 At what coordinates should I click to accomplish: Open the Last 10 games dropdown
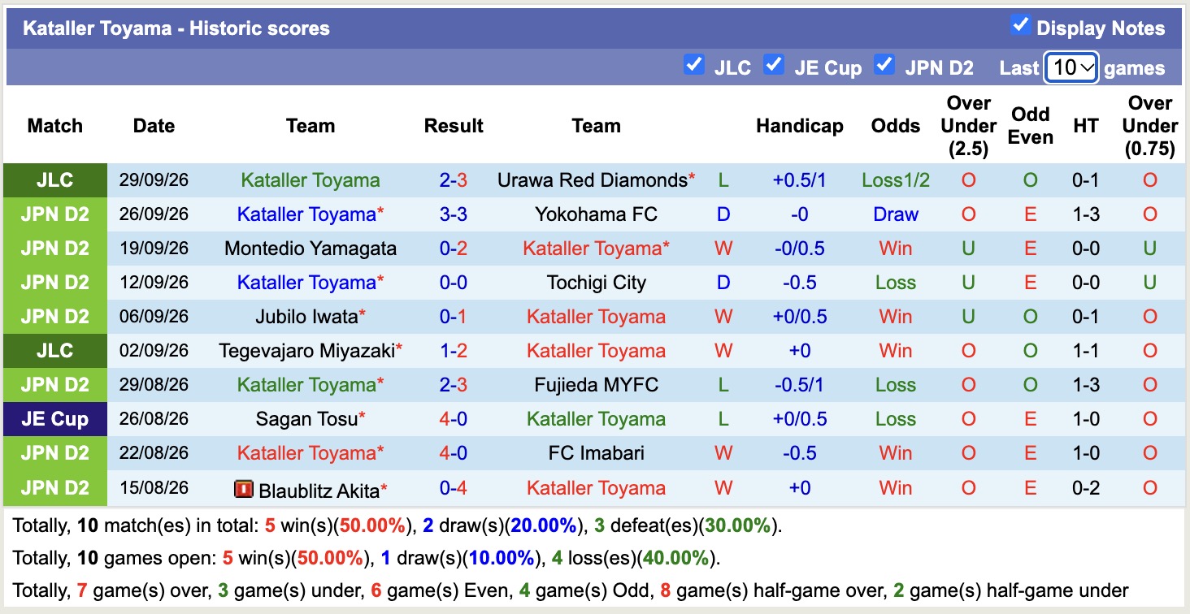click(1071, 67)
